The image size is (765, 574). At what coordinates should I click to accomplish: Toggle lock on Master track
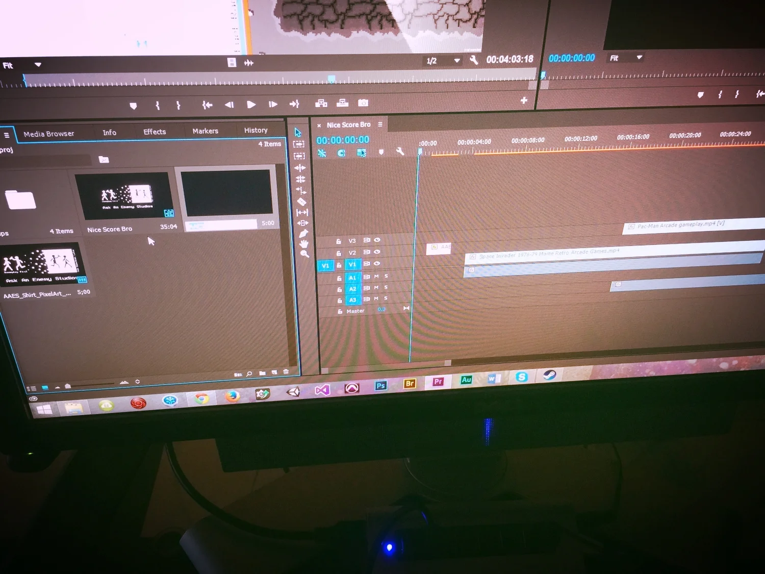[340, 311]
